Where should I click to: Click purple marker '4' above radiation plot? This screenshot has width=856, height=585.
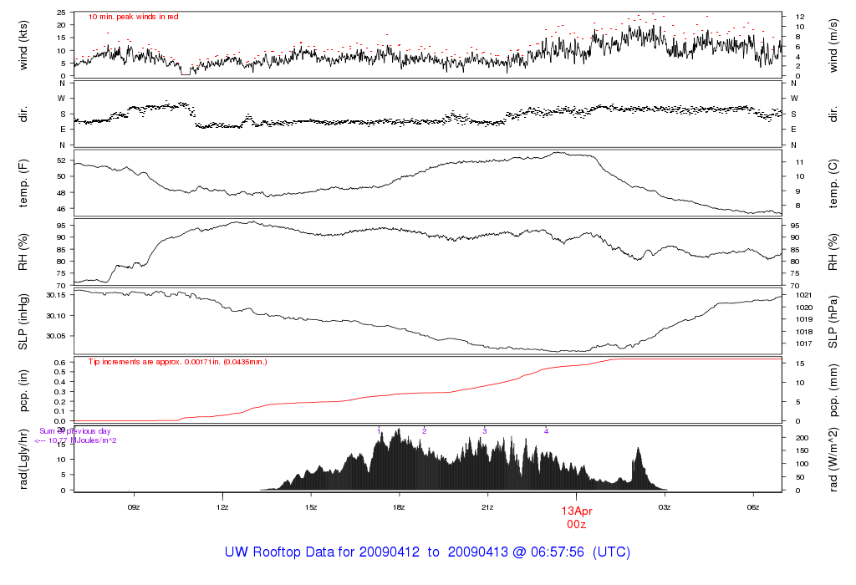coord(546,431)
